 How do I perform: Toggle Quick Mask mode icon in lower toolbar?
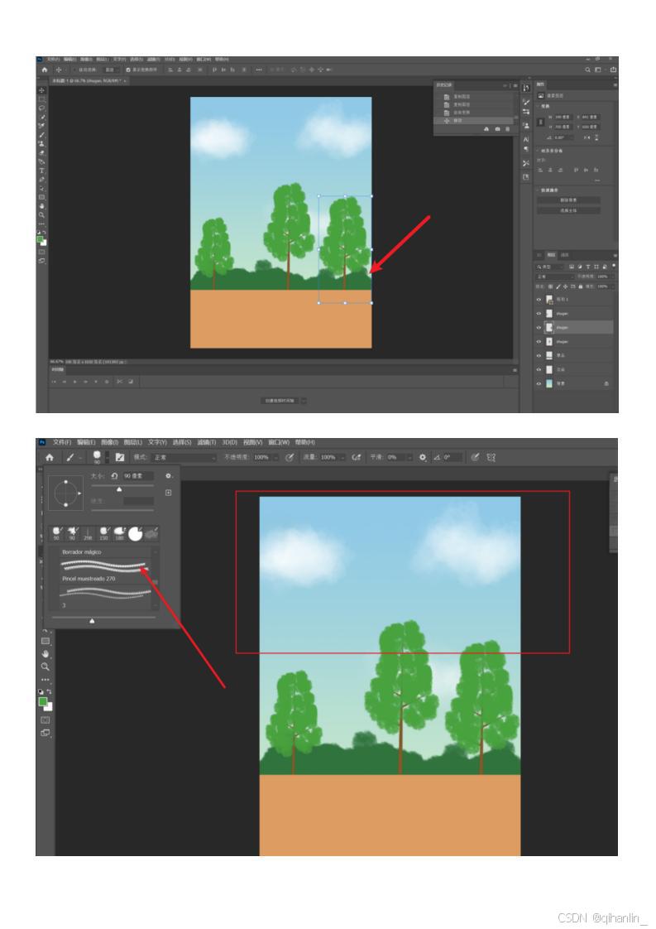point(45,720)
